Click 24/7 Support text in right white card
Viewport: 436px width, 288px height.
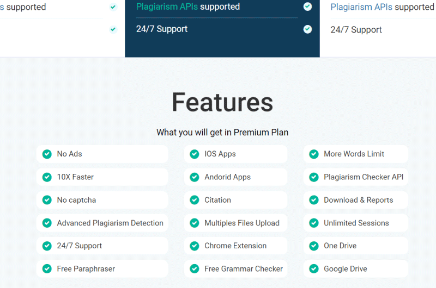[x=356, y=30]
